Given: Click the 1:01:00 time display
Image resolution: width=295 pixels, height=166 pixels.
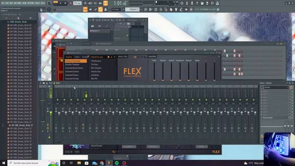Looking at the screenshot, I should 120,3.
